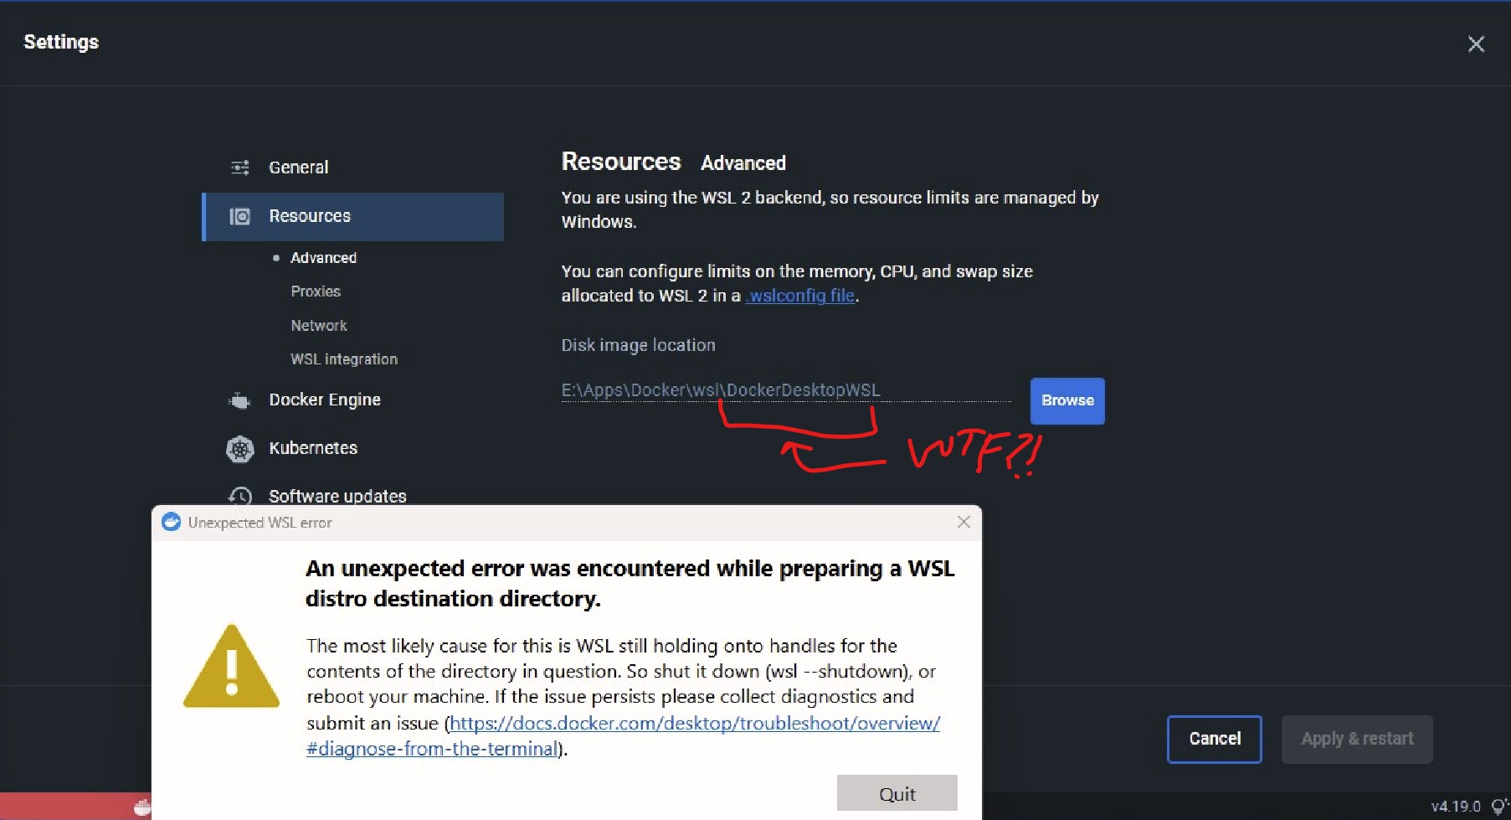Image resolution: width=1511 pixels, height=820 pixels.
Task: Click the Kubernetes helm wheel icon
Action: tap(240, 450)
